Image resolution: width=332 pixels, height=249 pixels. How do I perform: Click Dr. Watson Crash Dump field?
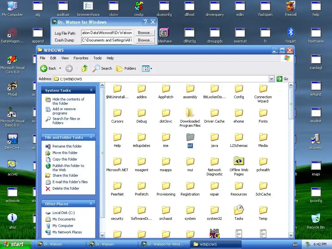point(107,40)
